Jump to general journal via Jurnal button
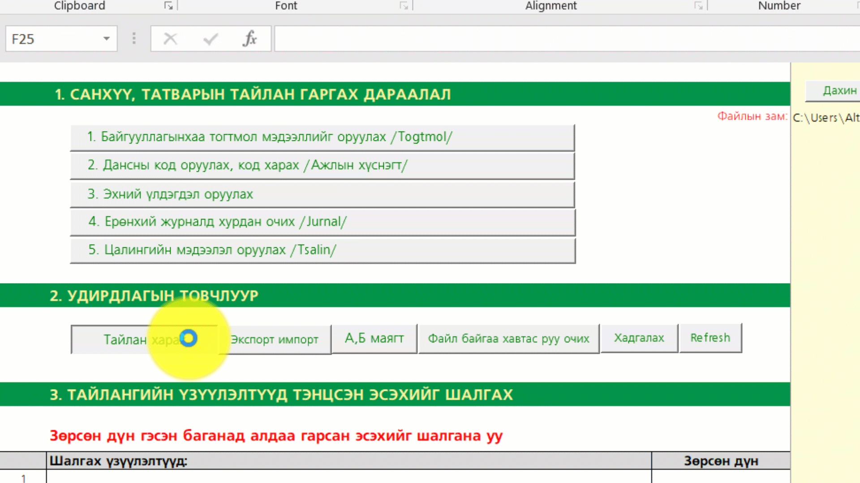Viewport: 860px width, 483px height. [x=322, y=222]
